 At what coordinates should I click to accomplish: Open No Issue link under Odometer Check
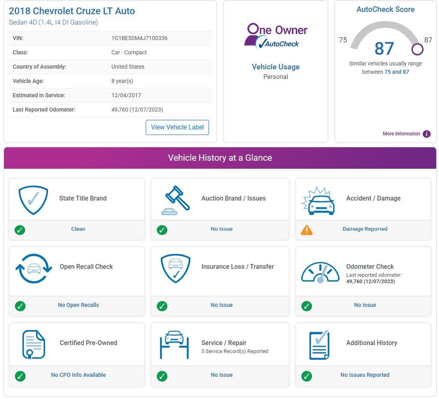point(365,305)
